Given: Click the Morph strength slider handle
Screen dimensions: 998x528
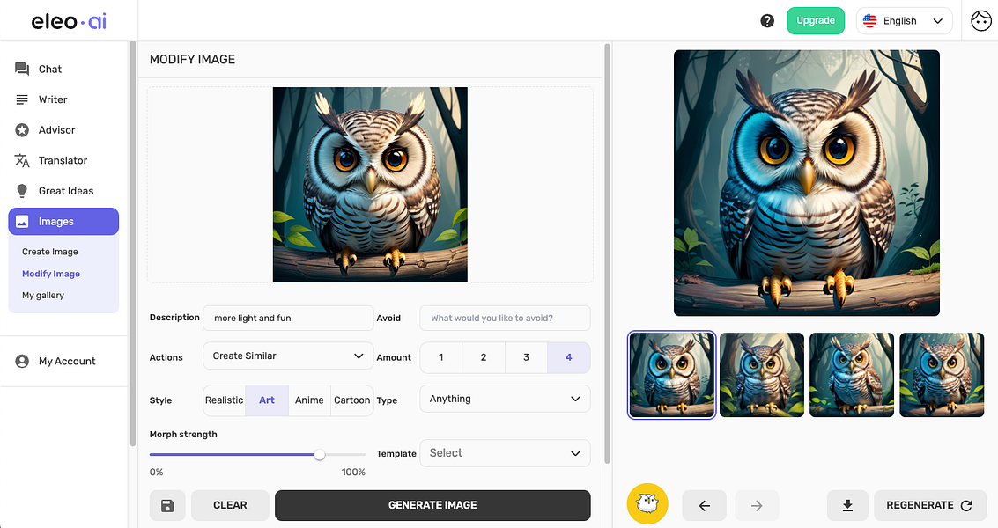Looking at the screenshot, I should [320, 454].
